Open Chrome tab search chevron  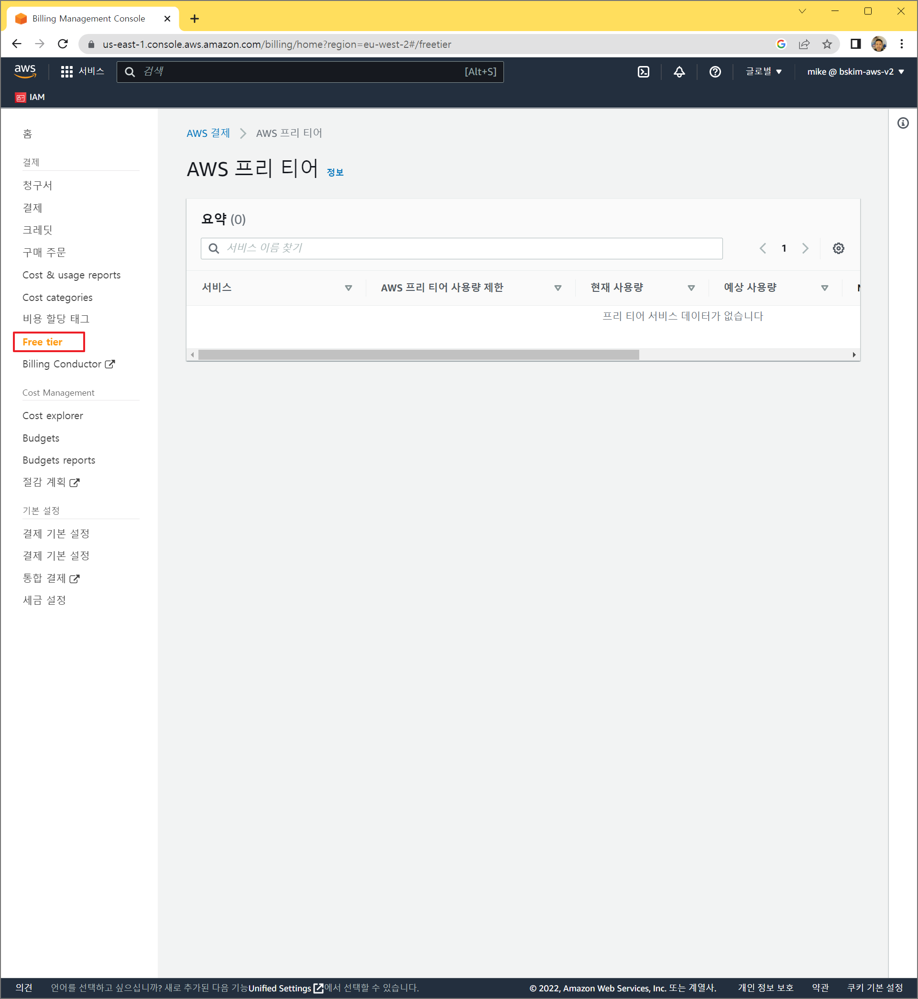click(802, 11)
